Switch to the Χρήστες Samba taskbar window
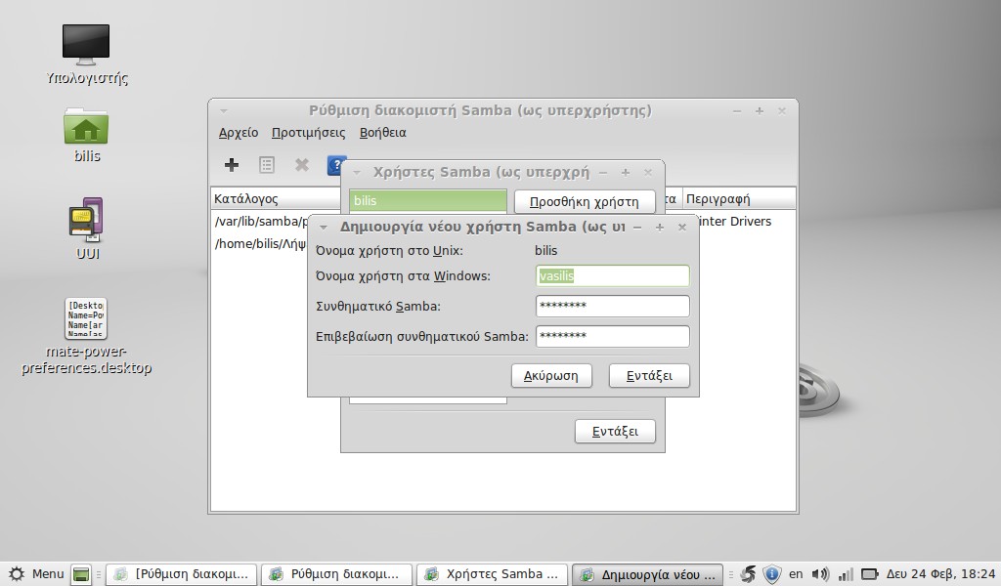The width and height of the screenshot is (1001, 586). (x=493, y=574)
